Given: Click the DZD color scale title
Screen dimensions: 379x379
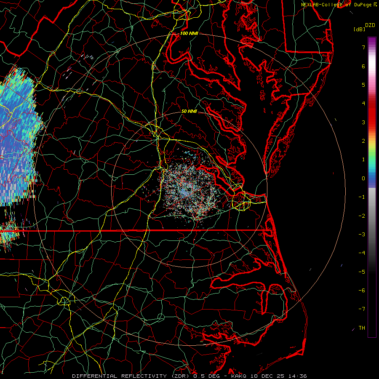Looking at the screenshot, I should point(370,25).
